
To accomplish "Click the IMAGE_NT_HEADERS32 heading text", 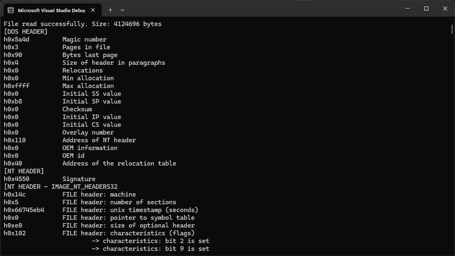I will [85, 187].
